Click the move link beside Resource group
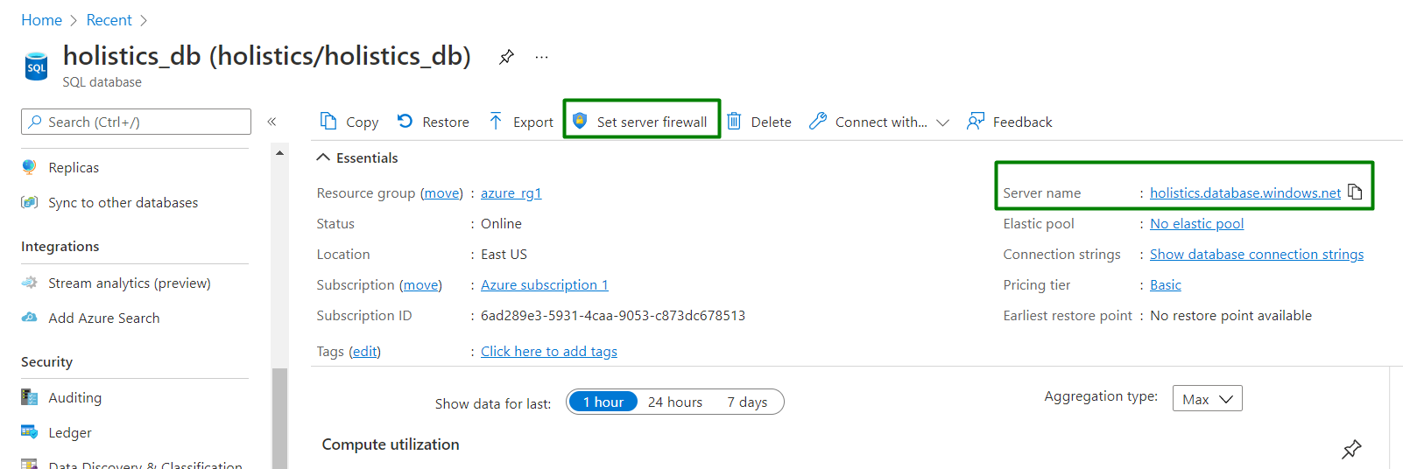The width and height of the screenshot is (1403, 469). point(441,192)
